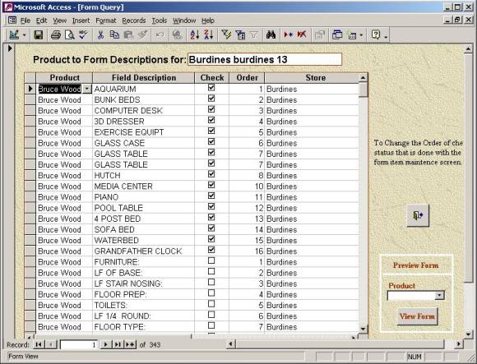This screenshot has width=477, height=364.
Task: Uncheck the GRANDFATHER CLOCK checkbox
Action: coord(211,250)
